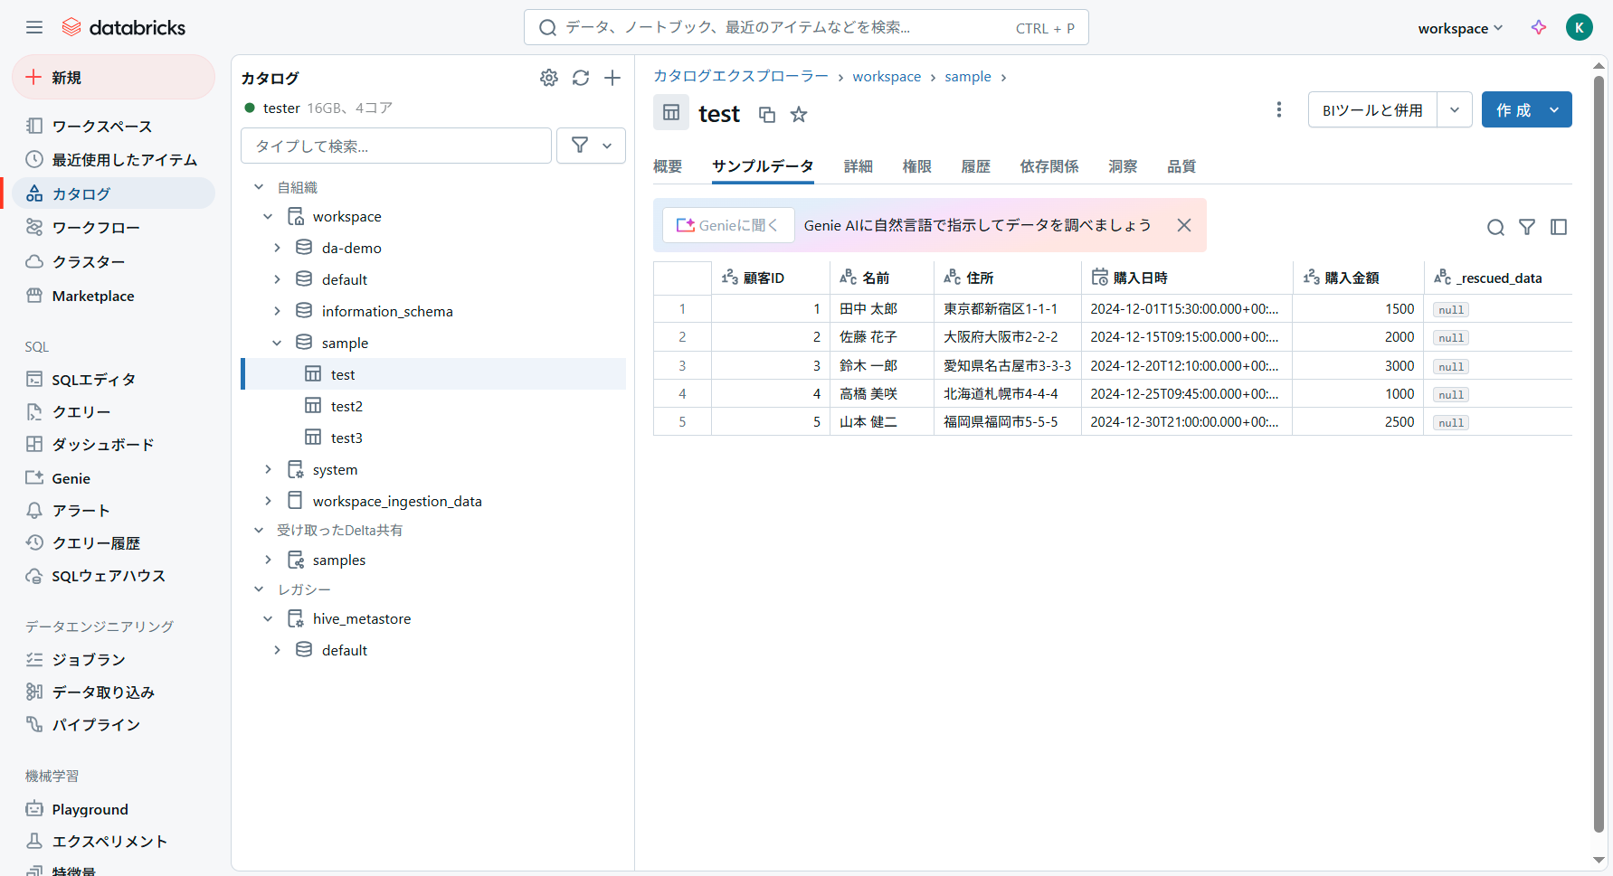Switch to the 品質 tab
The height and width of the screenshot is (876, 1613).
pos(1181,166)
